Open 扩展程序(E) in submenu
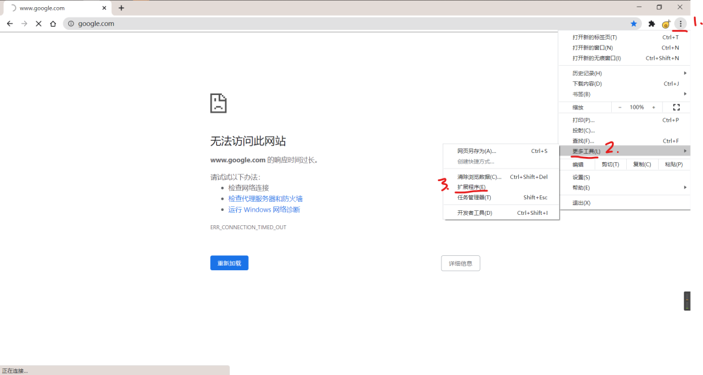The height and width of the screenshot is (375, 703). point(501,187)
